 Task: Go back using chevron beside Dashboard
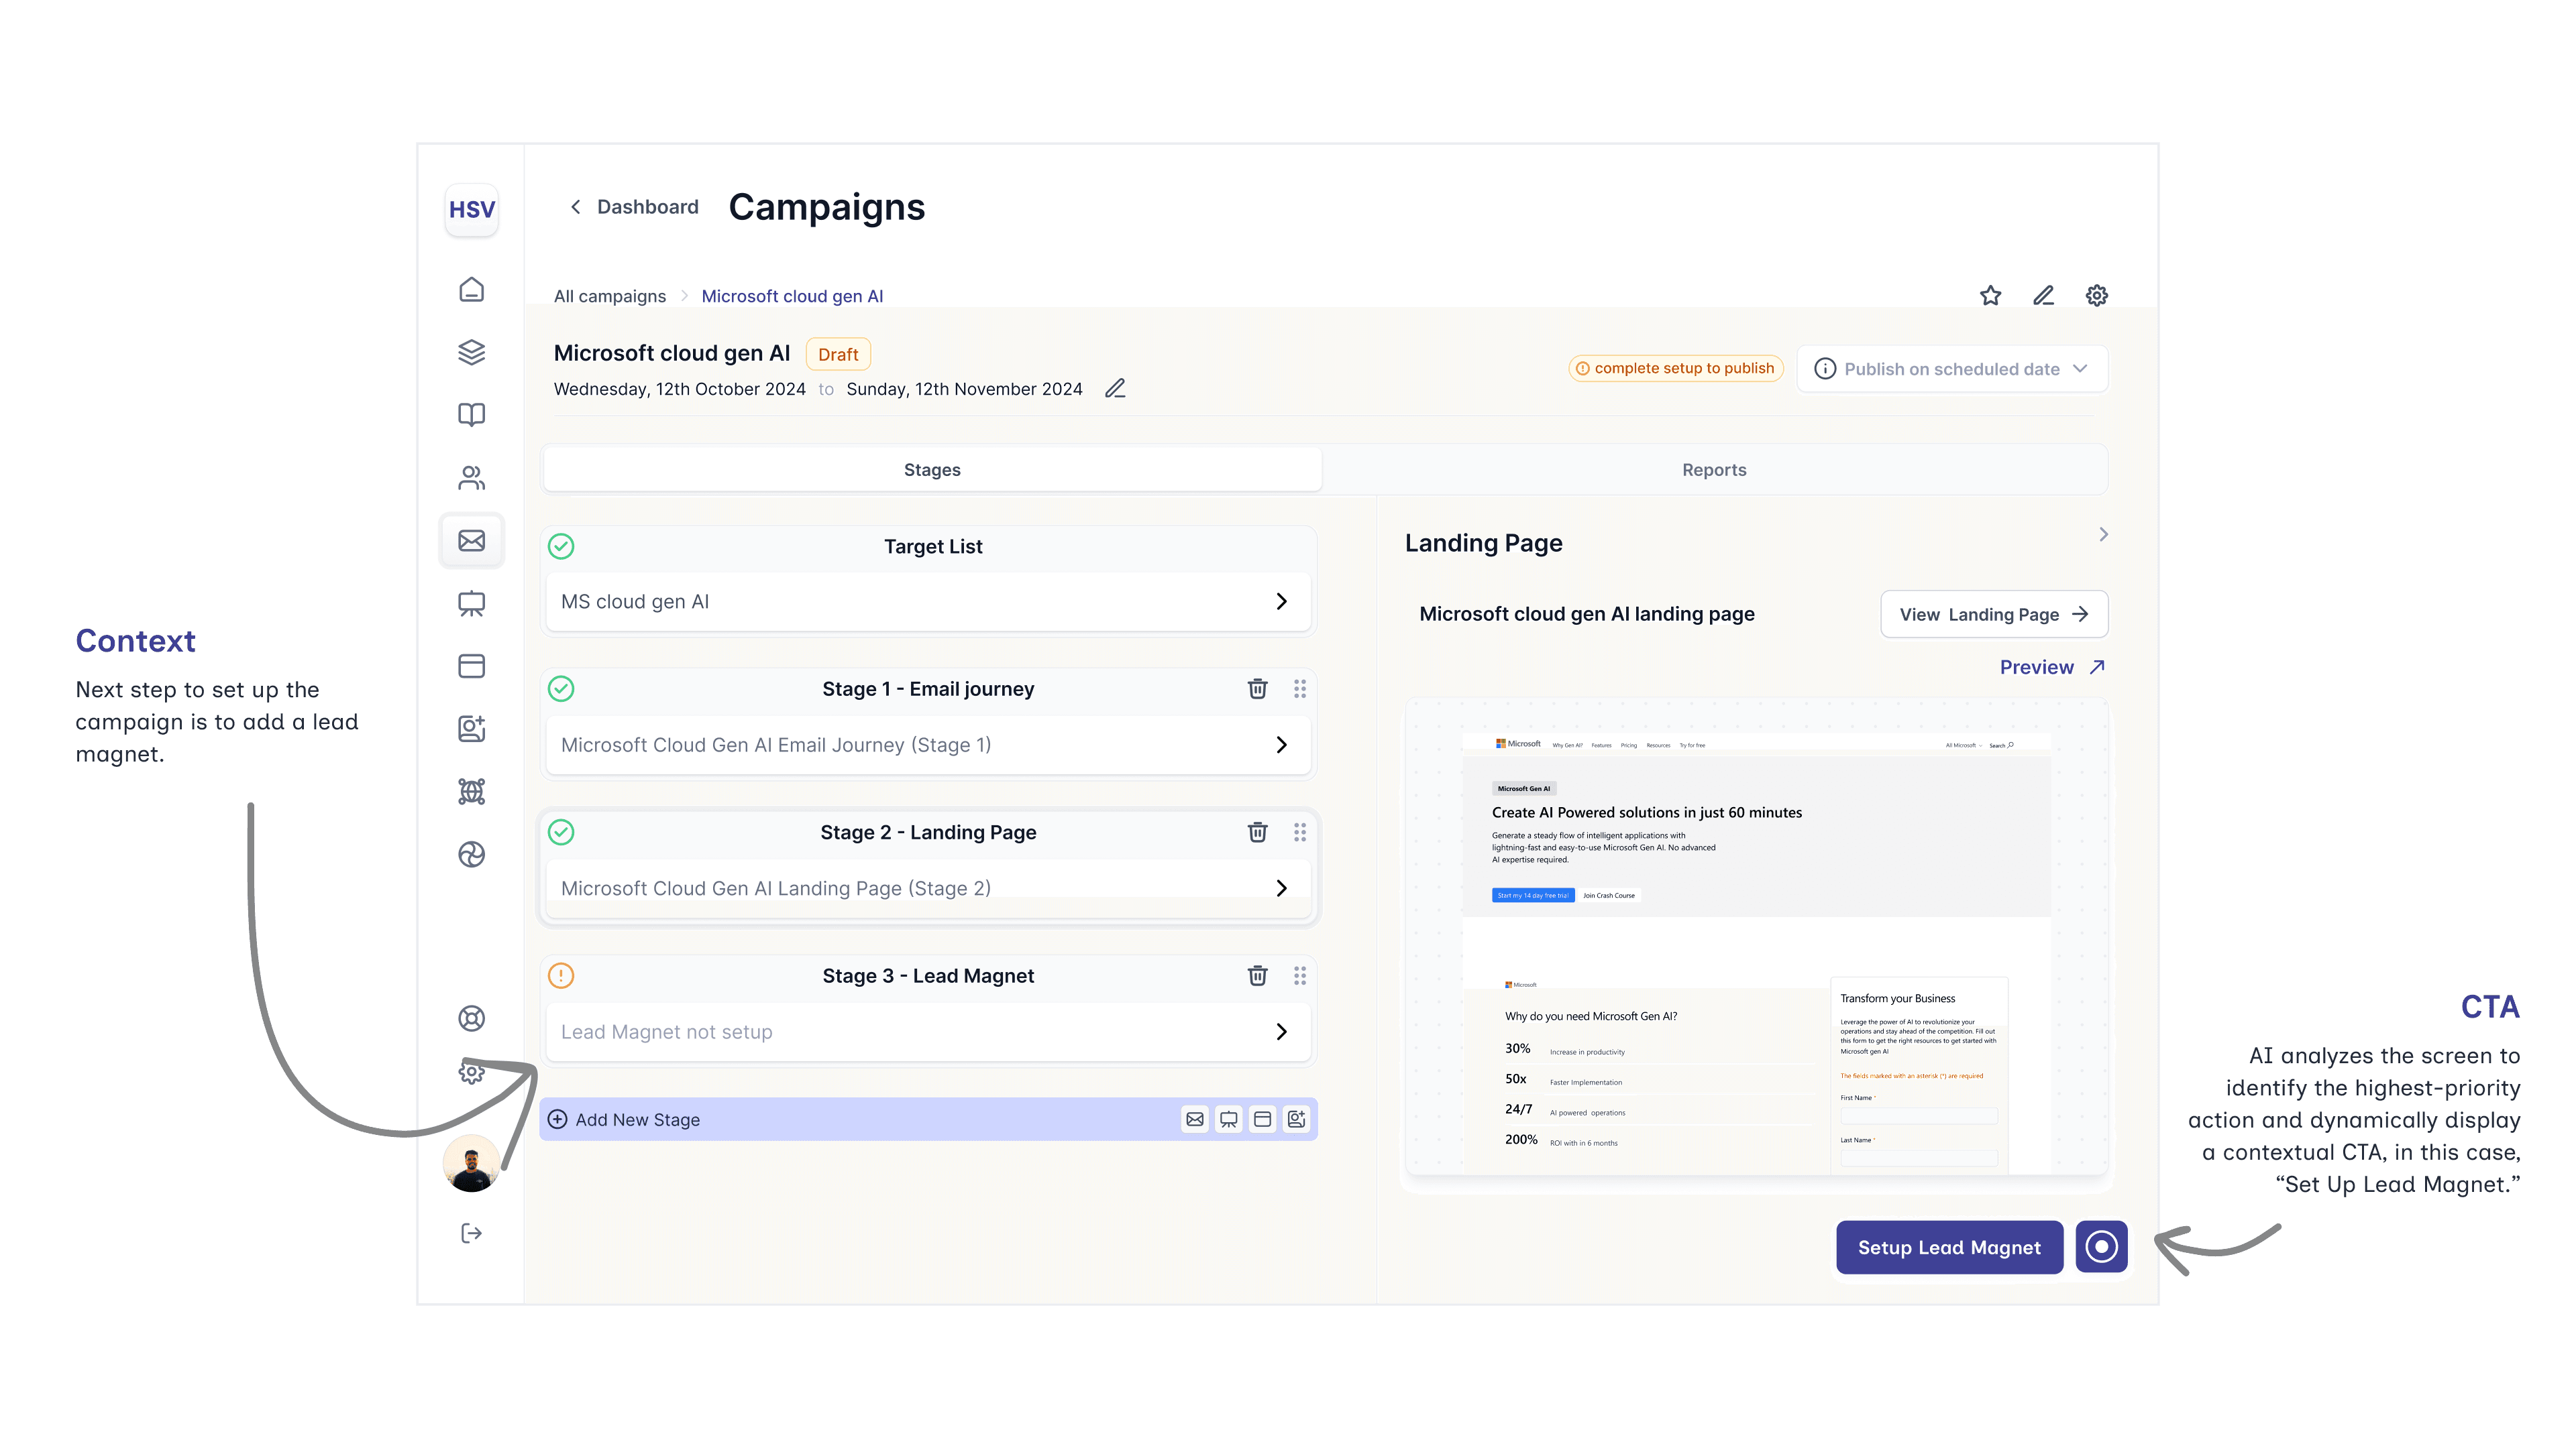(575, 207)
